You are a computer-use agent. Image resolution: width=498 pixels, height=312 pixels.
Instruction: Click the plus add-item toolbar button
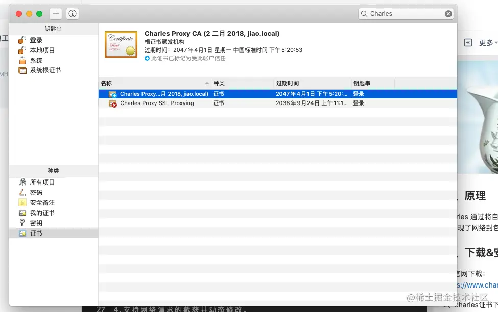tap(56, 14)
